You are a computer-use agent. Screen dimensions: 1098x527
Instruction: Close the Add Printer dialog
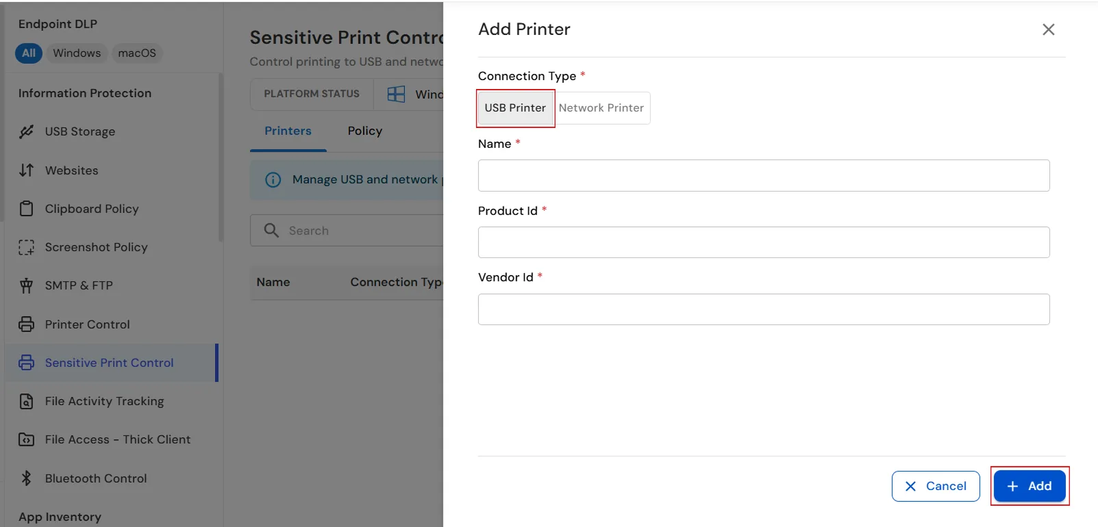[x=1048, y=29]
